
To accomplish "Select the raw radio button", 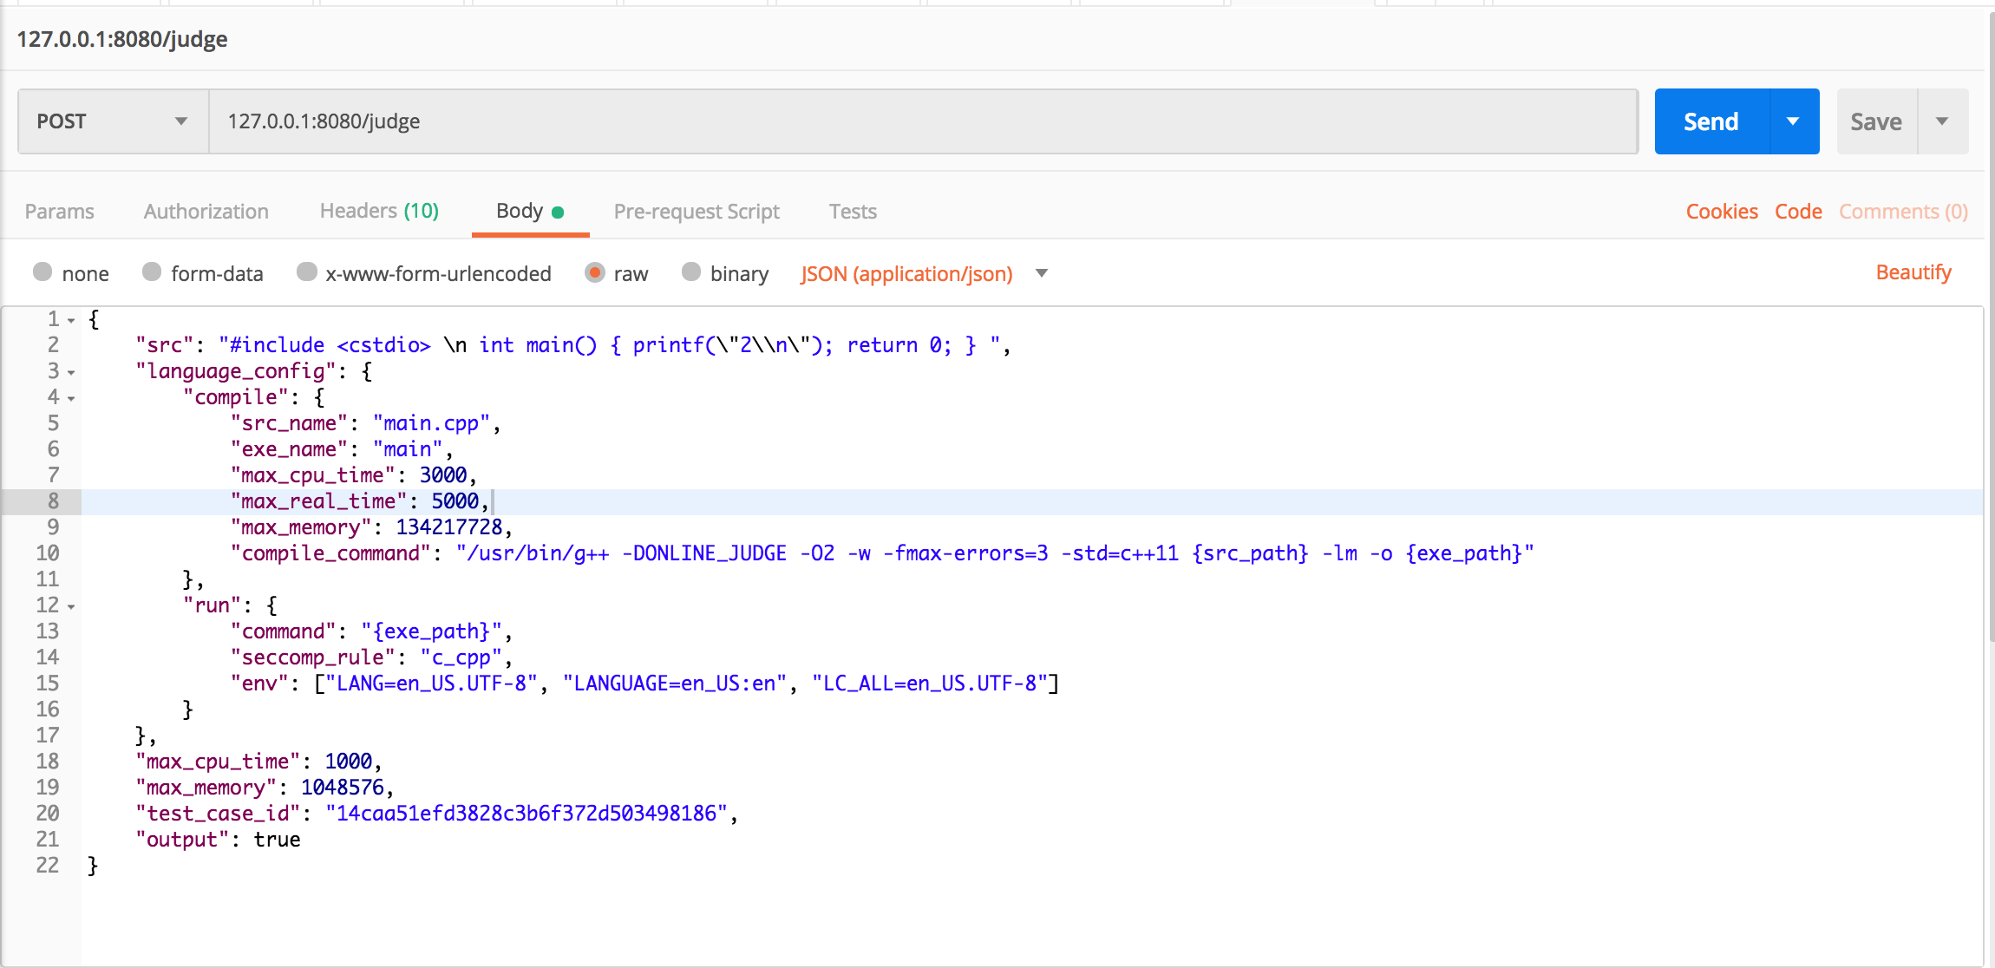I will (594, 272).
